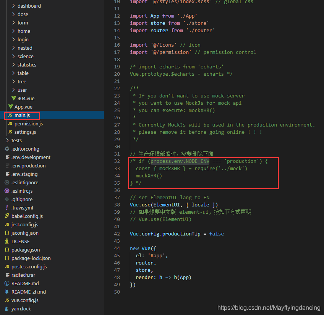Viewport: 324px width, 315px height.
Task: Open the yarn.lock file
Action: (21, 309)
